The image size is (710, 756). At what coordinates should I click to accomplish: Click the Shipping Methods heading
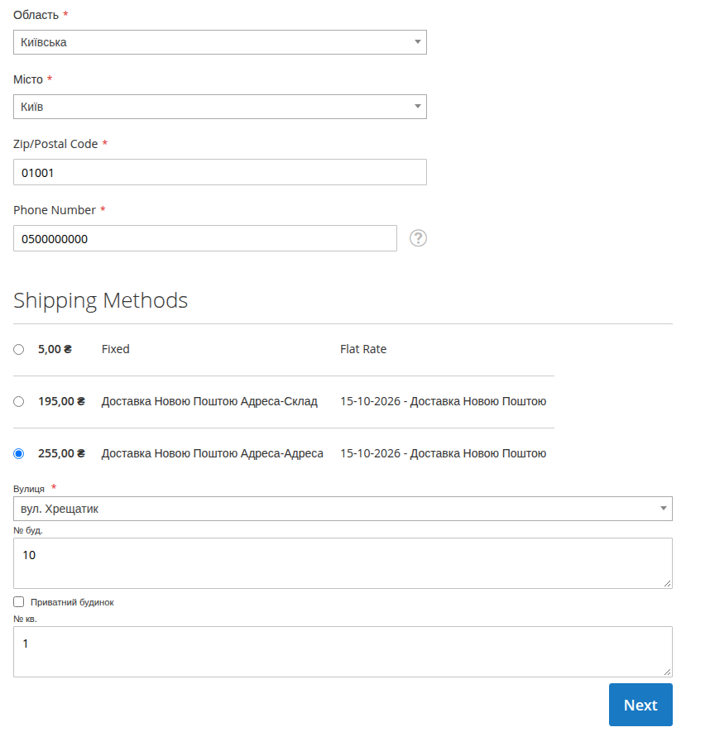coord(100,300)
